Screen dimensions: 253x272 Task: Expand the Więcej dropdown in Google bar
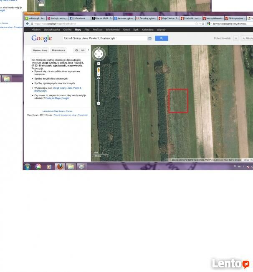162,30
